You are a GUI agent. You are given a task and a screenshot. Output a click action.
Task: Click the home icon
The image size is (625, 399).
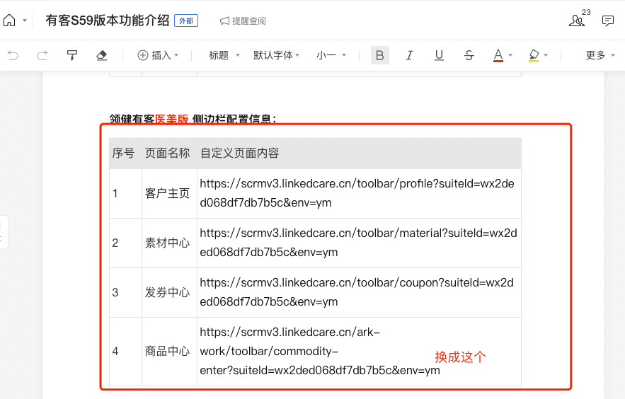click(x=9, y=21)
